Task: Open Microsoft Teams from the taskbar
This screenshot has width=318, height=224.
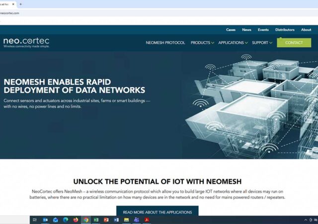Action: point(137,220)
